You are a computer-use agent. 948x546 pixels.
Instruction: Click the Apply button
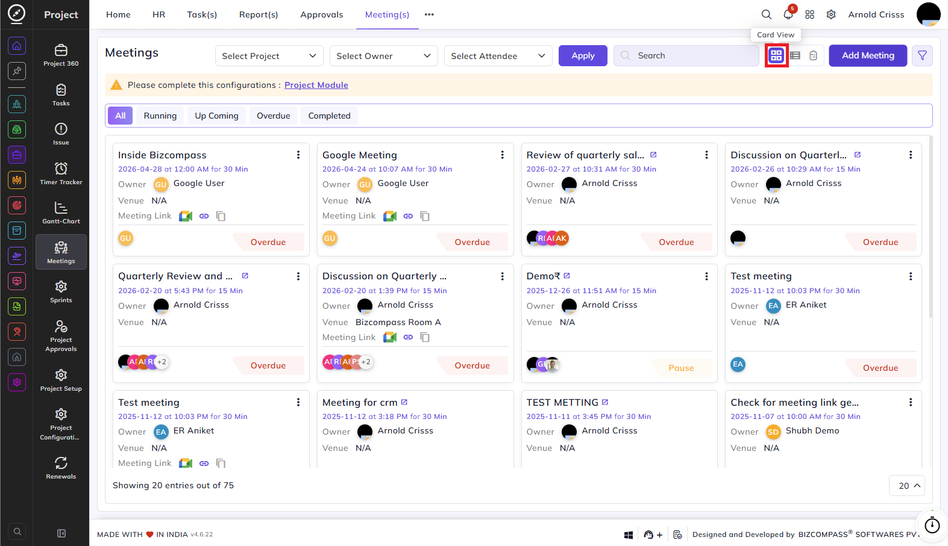coord(583,55)
